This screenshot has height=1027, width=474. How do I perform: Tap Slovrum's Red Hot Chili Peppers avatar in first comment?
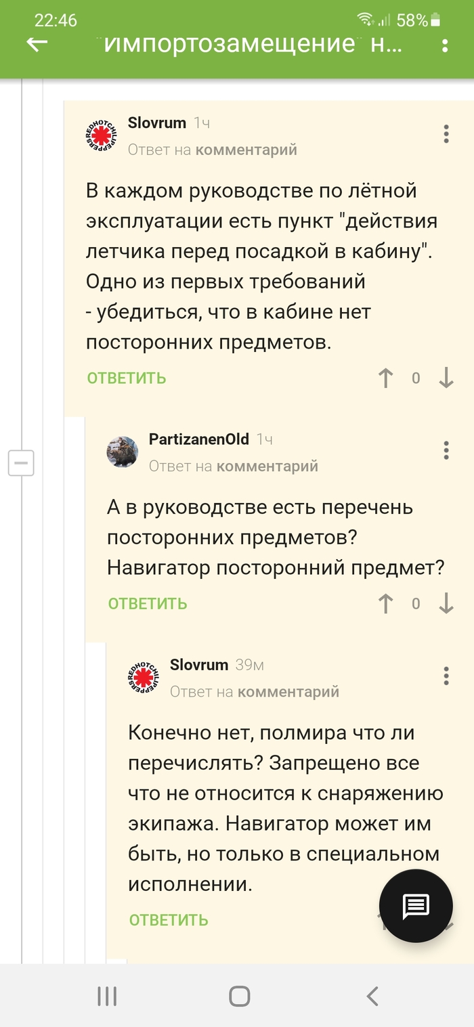102,135
